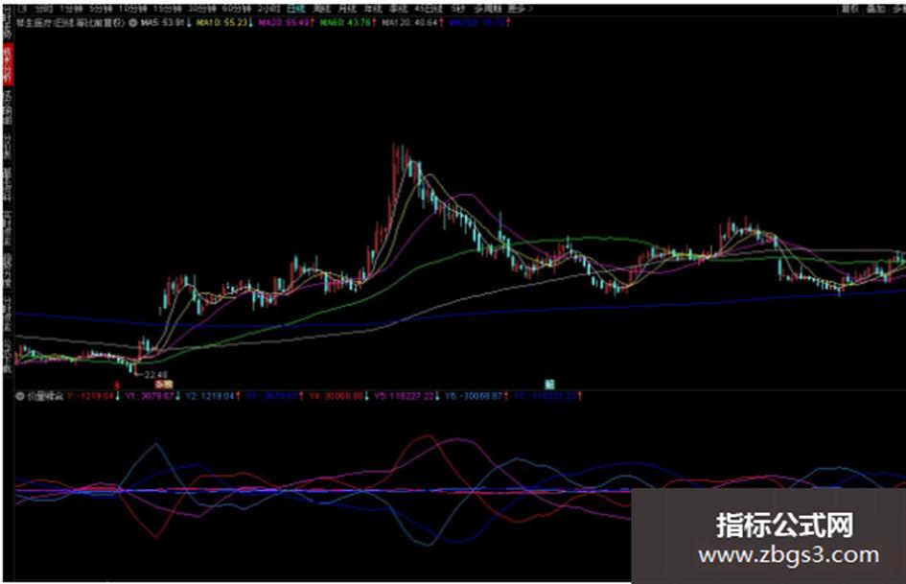Select the red highlighted left sidebar tab

(x=8, y=65)
